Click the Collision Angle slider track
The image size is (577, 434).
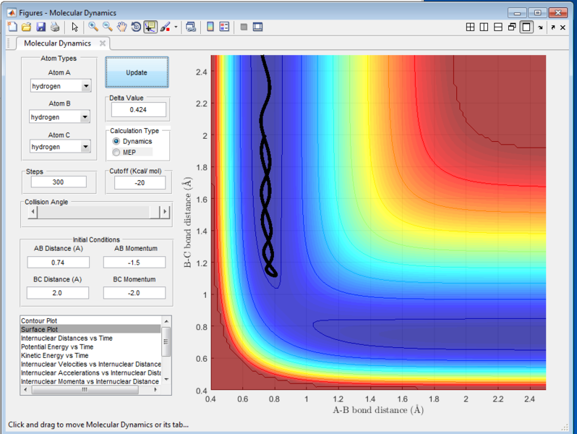point(94,213)
